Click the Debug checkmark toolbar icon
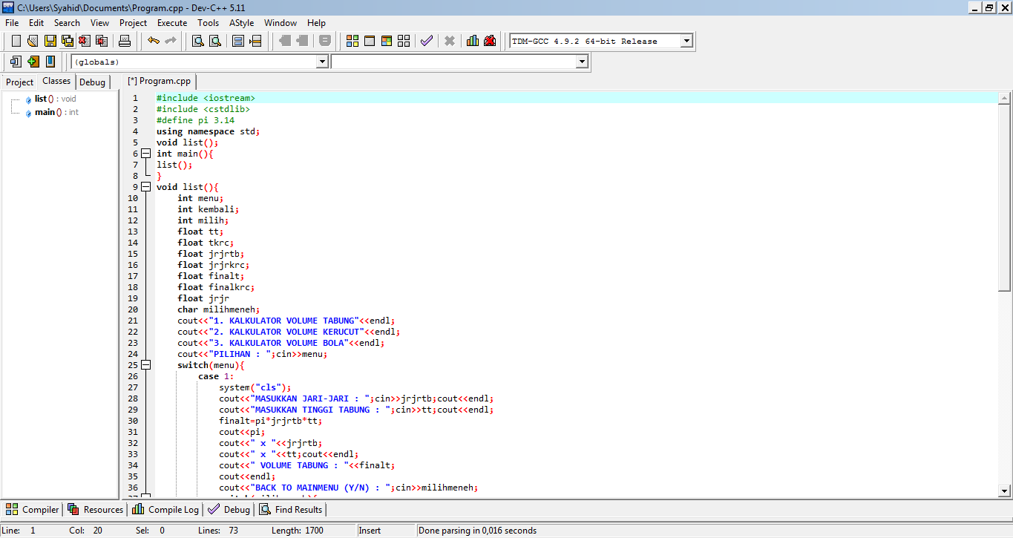Viewport: 1013px width, 538px height. [x=426, y=41]
